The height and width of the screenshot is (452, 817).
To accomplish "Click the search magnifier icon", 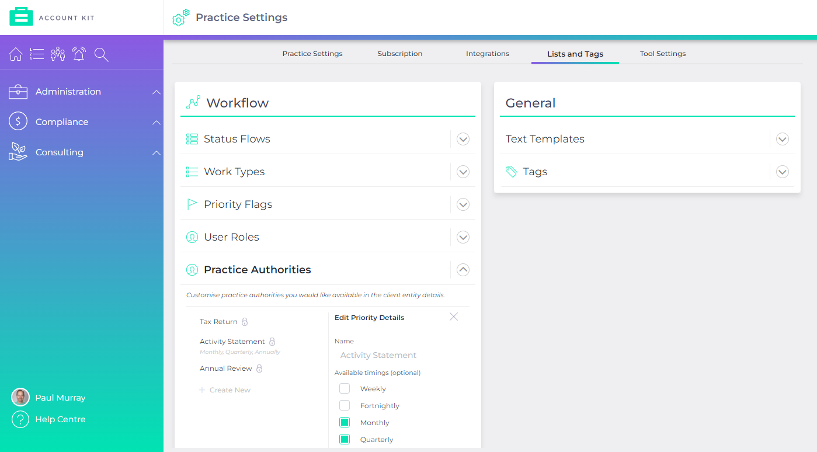I will click(x=102, y=55).
